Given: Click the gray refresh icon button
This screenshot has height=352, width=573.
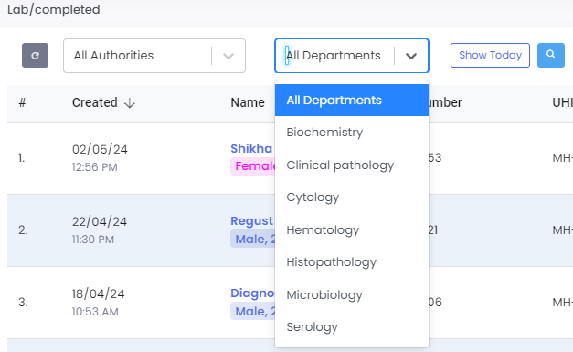Looking at the screenshot, I should (35, 56).
